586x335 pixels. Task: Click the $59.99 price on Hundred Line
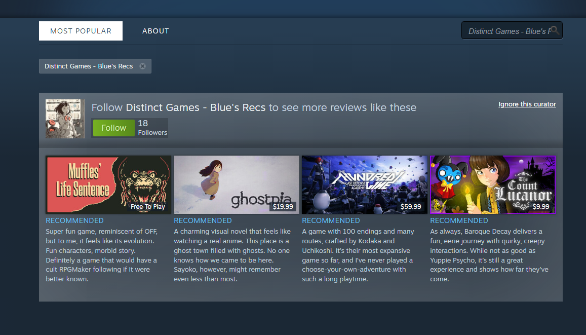[x=411, y=207]
